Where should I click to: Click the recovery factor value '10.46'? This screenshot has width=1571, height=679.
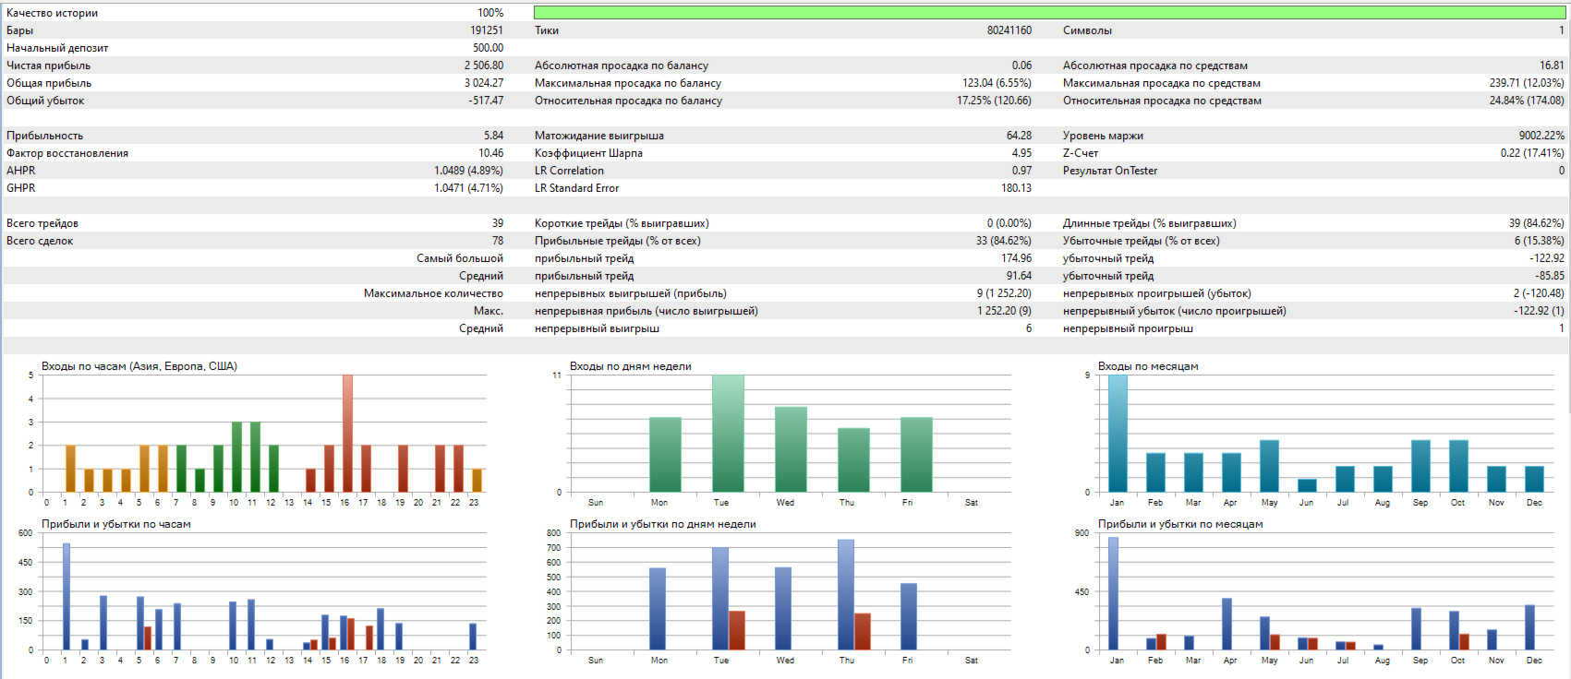click(491, 153)
